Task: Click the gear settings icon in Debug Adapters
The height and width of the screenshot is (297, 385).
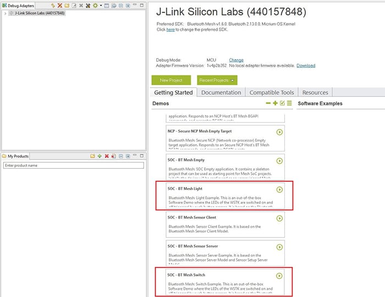Action: [95, 6]
